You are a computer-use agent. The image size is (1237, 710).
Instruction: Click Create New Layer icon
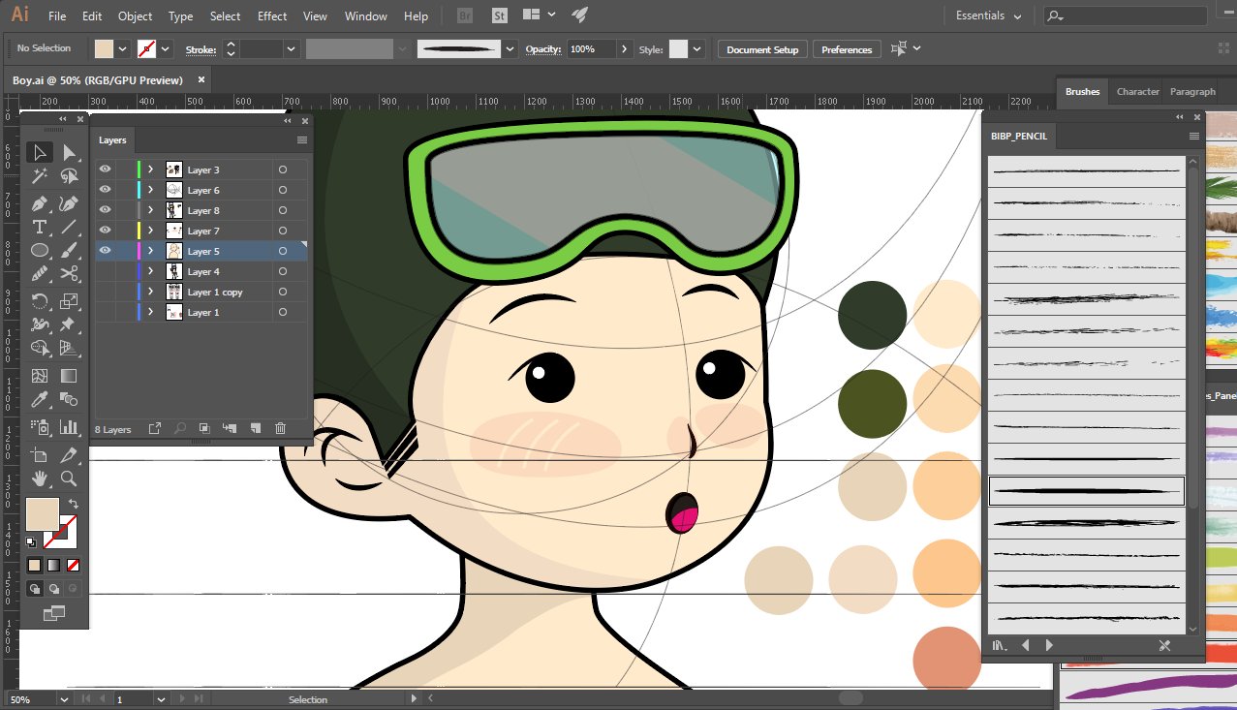pyautogui.click(x=256, y=428)
